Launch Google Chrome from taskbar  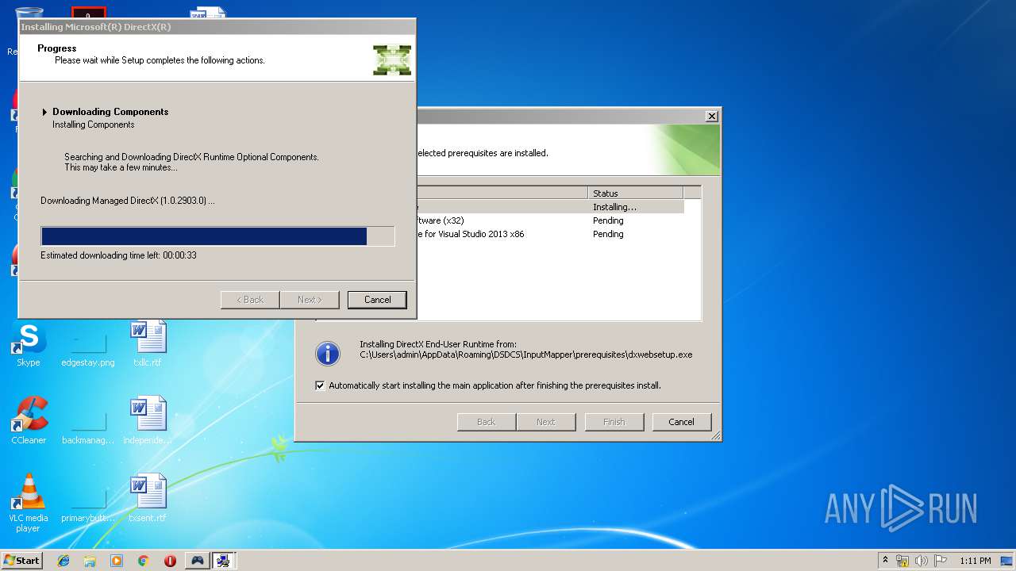coord(143,561)
